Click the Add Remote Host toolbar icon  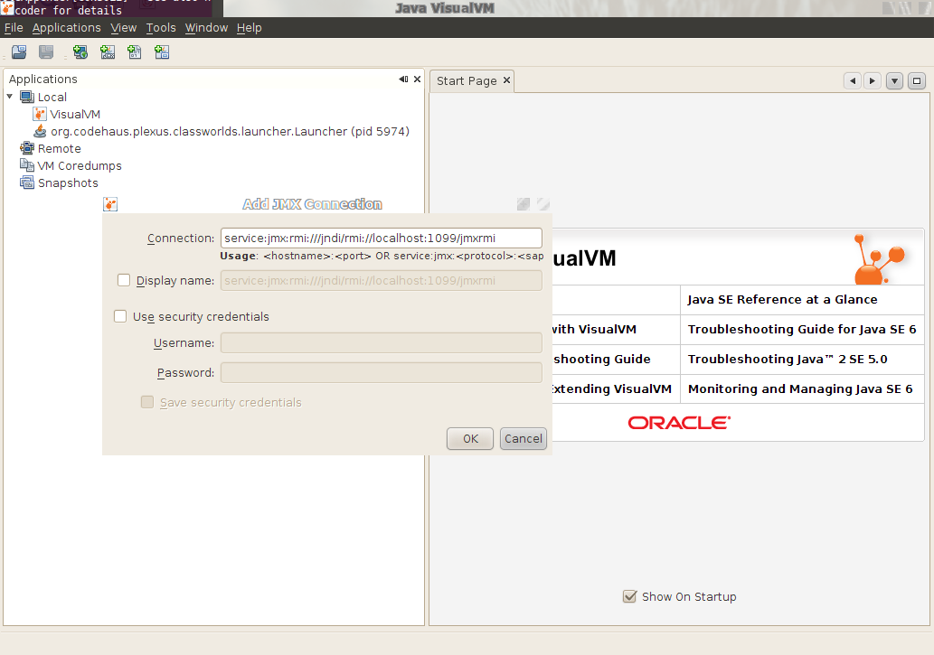(80, 52)
